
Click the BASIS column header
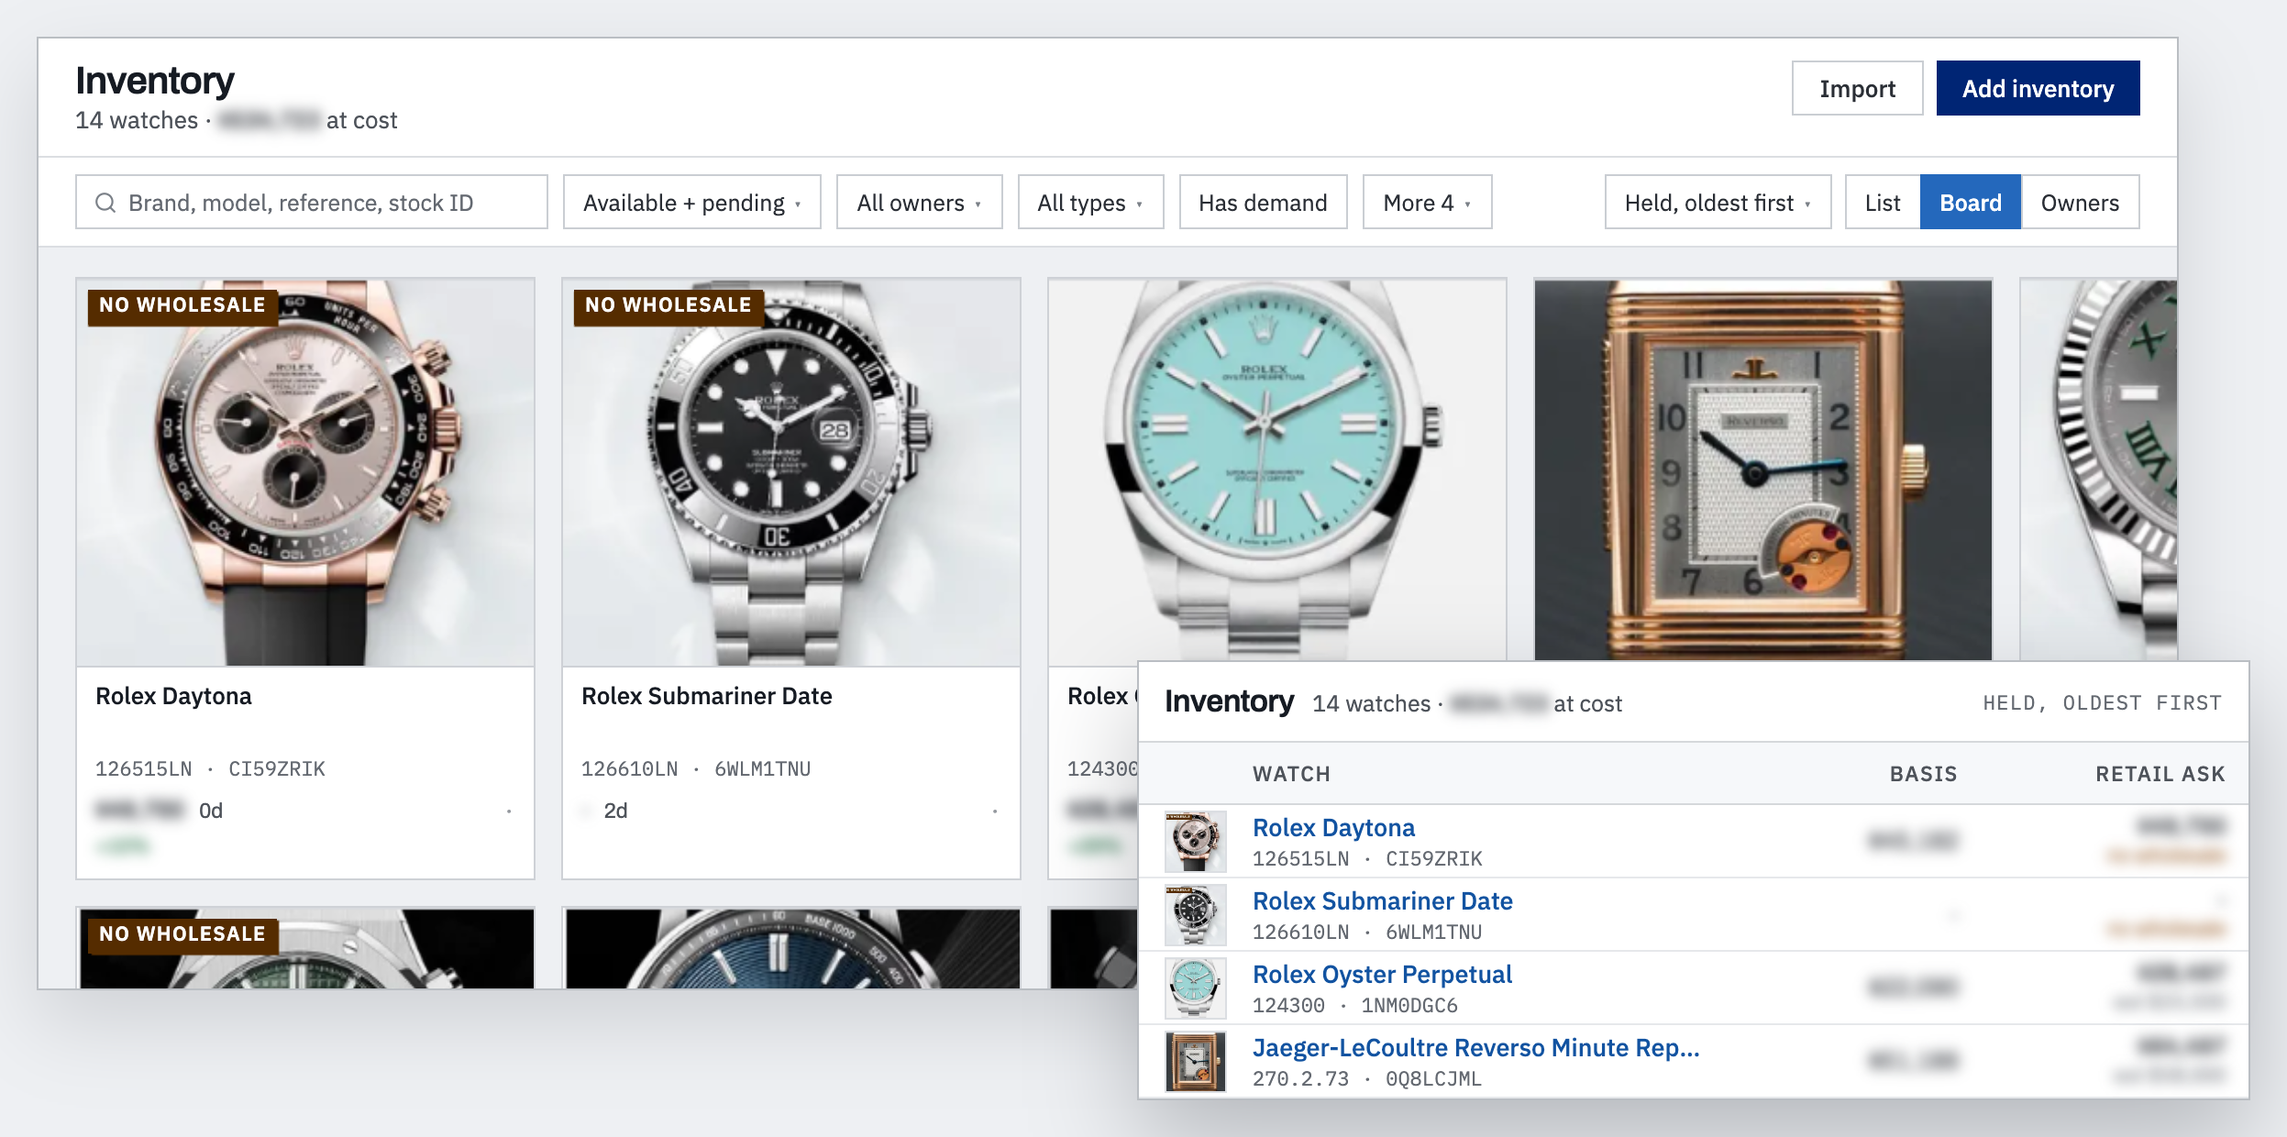(x=1923, y=774)
